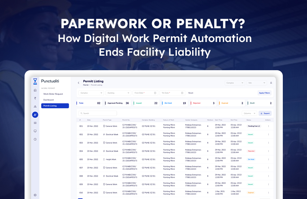Open actions menu for permit 005
This screenshot has width=307, height=199.
[268, 160]
